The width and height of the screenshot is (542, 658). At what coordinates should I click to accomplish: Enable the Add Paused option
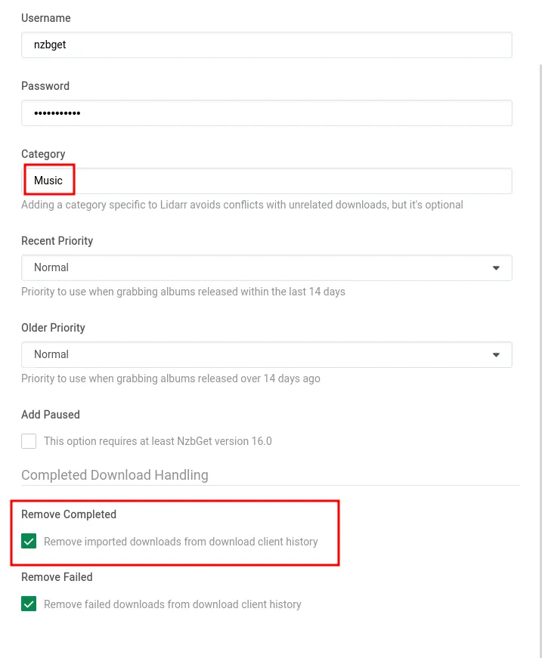pyautogui.click(x=29, y=441)
